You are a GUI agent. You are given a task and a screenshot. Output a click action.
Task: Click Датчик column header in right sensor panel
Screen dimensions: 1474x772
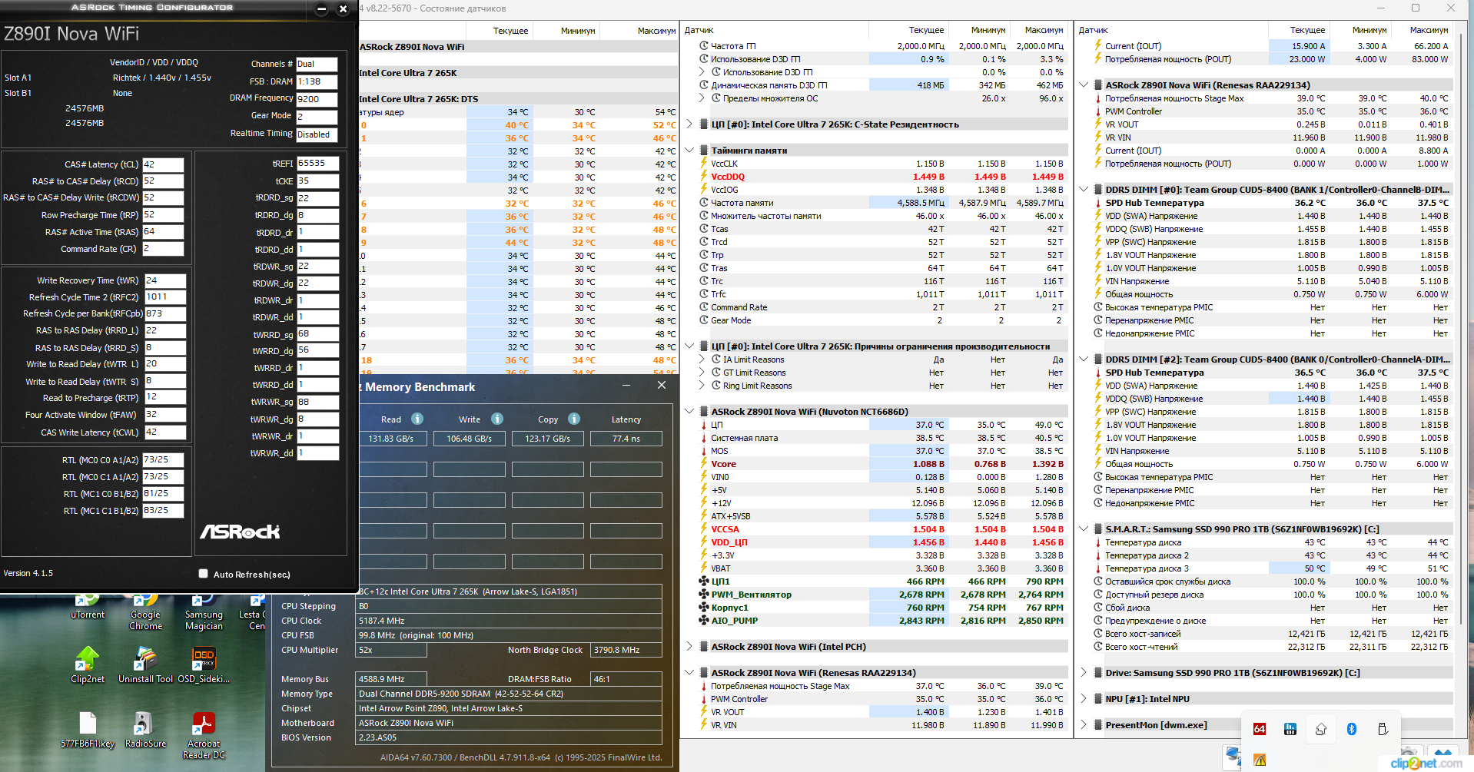point(1171,30)
